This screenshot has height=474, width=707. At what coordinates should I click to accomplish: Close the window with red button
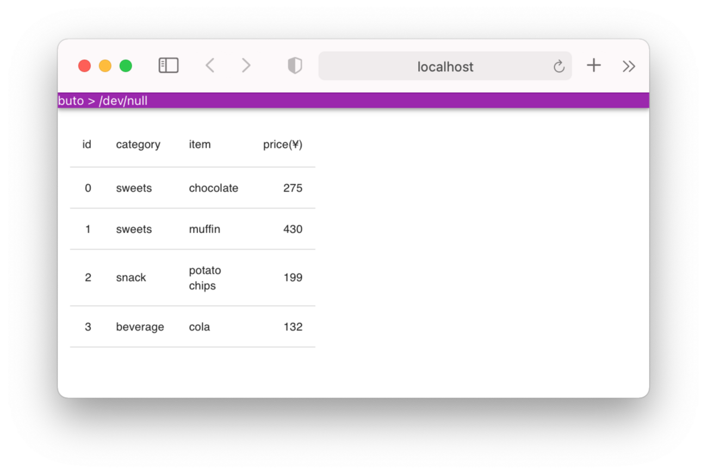pyautogui.click(x=84, y=66)
